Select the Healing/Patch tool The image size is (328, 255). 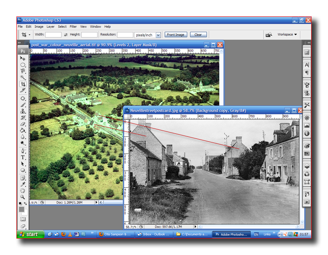[x=23, y=98]
